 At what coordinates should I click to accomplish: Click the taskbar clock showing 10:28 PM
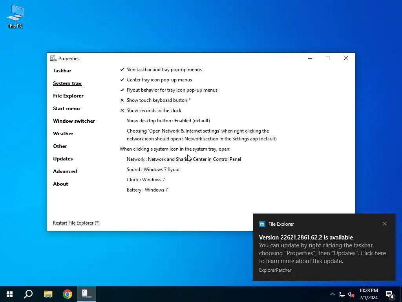tap(368, 294)
